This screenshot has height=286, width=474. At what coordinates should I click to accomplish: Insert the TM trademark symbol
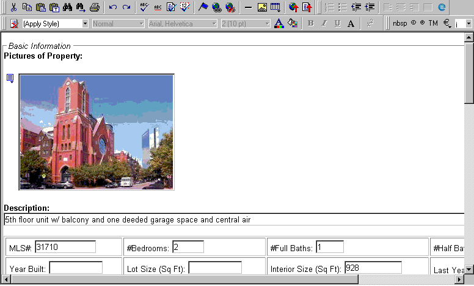[x=433, y=23]
